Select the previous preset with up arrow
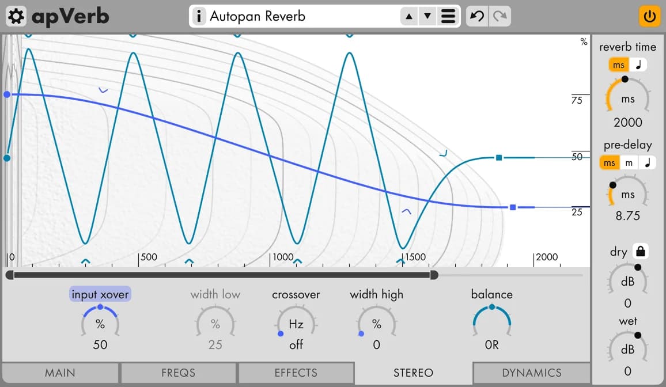Image resolution: width=666 pixels, height=387 pixels. click(x=409, y=16)
